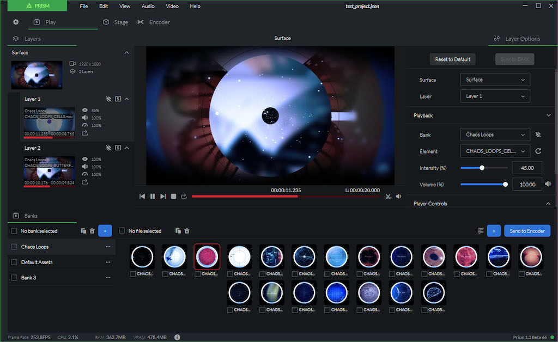
Task: Collapse the Playback section
Action: tap(548, 115)
